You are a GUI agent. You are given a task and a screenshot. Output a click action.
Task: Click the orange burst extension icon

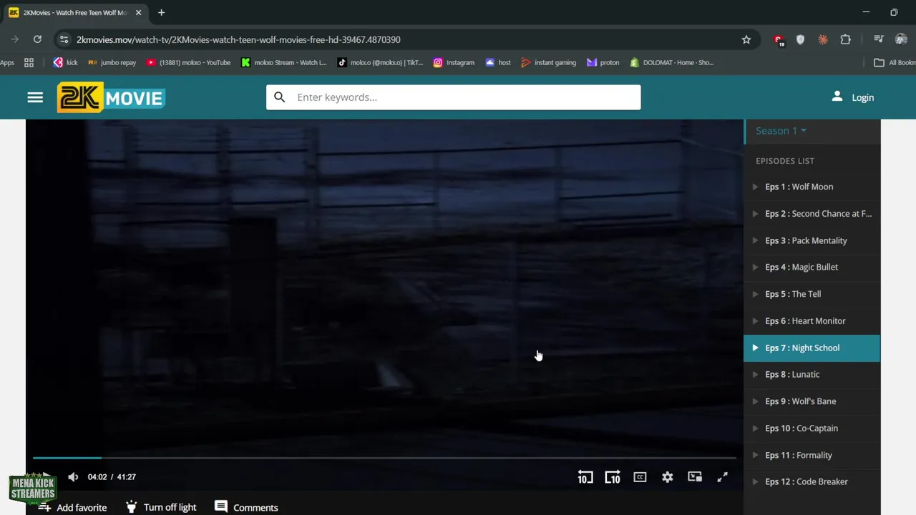pos(823,39)
